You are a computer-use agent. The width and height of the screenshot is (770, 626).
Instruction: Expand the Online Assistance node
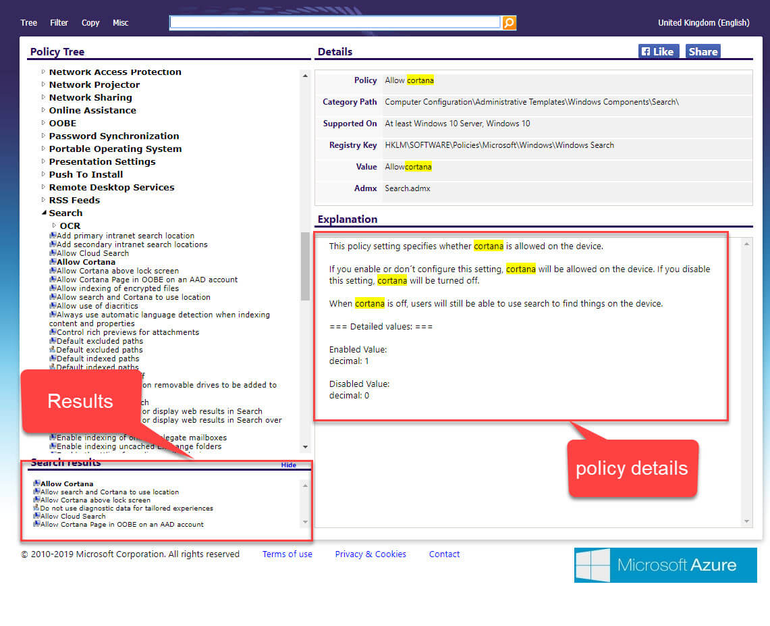(x=43, y=110)
